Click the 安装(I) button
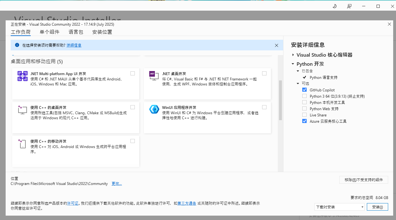 coord(377,207)
